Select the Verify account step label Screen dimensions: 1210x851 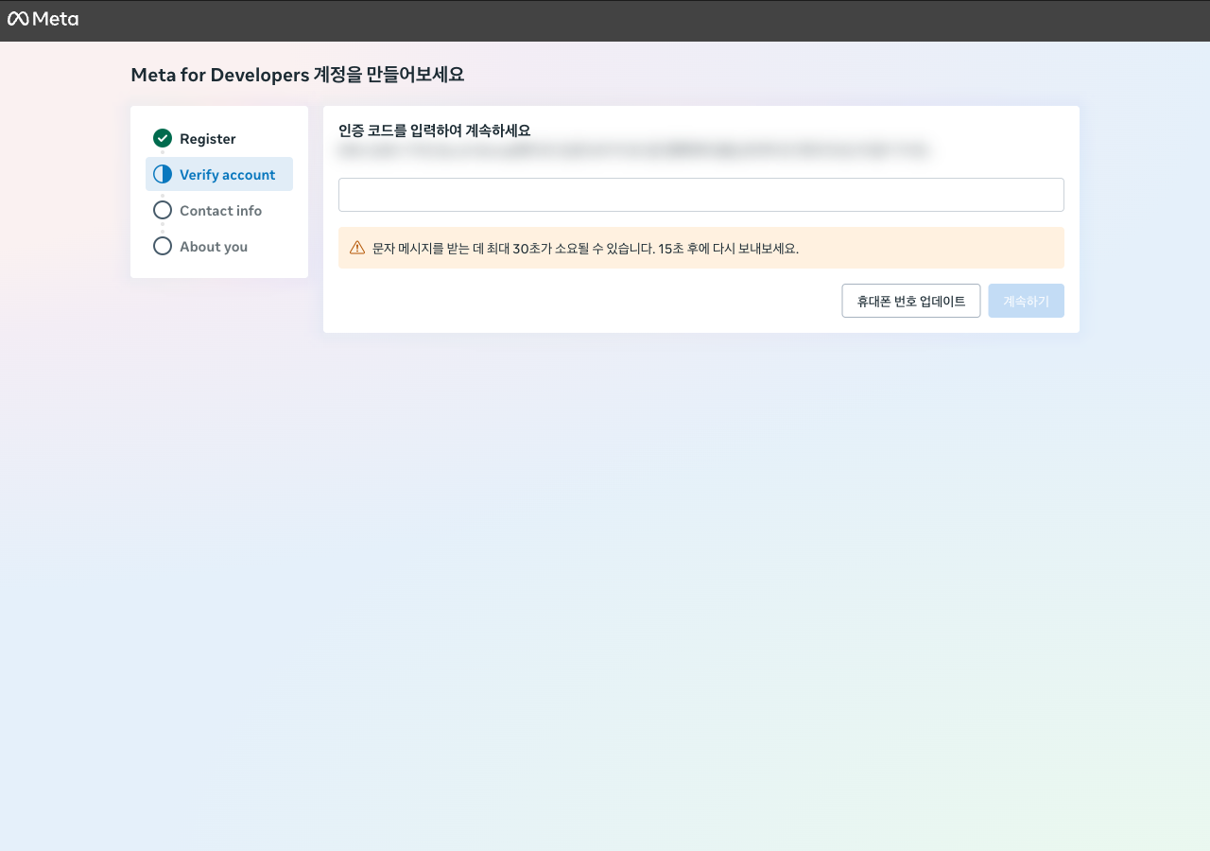point(228,175)
